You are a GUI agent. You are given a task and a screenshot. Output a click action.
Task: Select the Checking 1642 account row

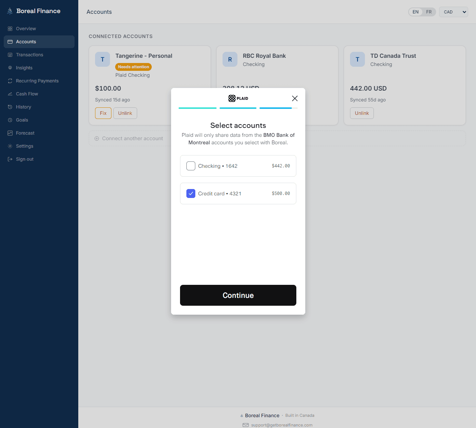238,166
